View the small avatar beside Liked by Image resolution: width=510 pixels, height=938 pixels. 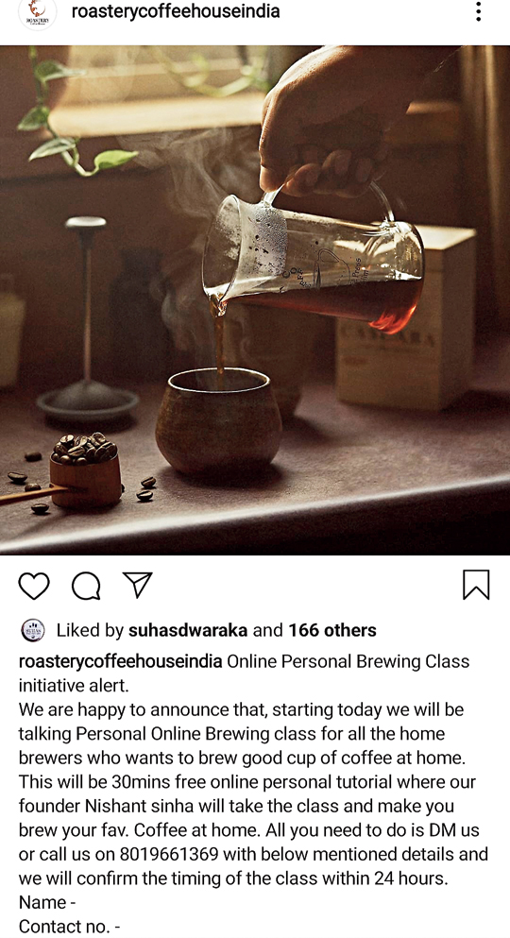[33, 630]
